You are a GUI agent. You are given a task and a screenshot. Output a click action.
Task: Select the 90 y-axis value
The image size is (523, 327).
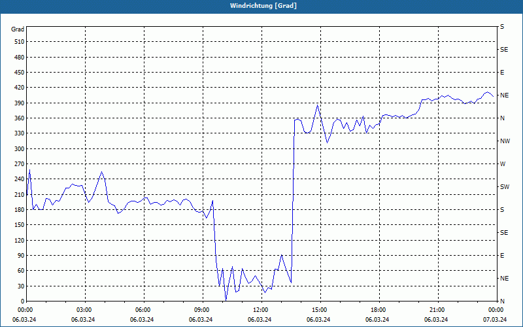21,256
